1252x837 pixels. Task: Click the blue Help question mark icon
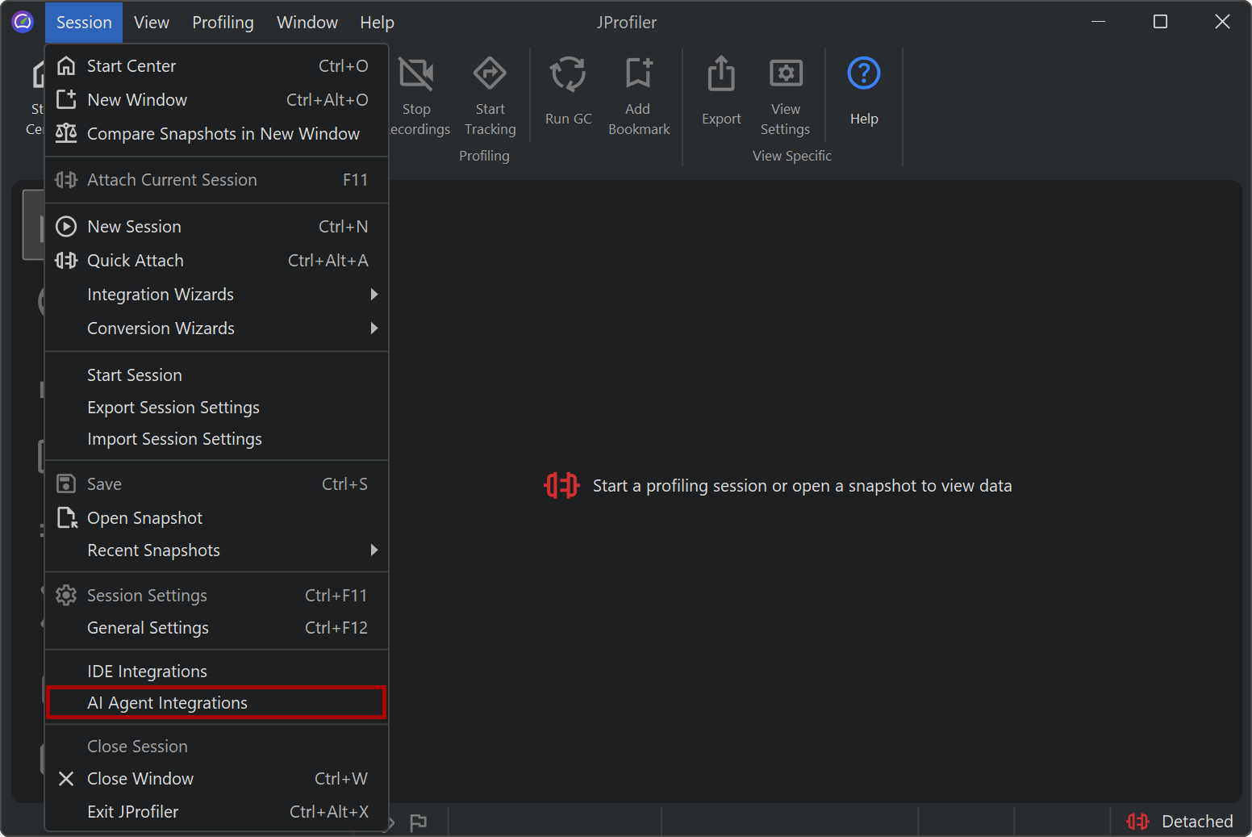click(x=863, y=75)
